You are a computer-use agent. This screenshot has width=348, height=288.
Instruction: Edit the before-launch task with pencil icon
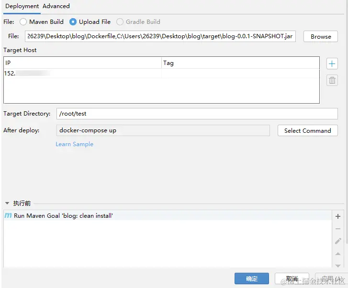pos(338,241)
